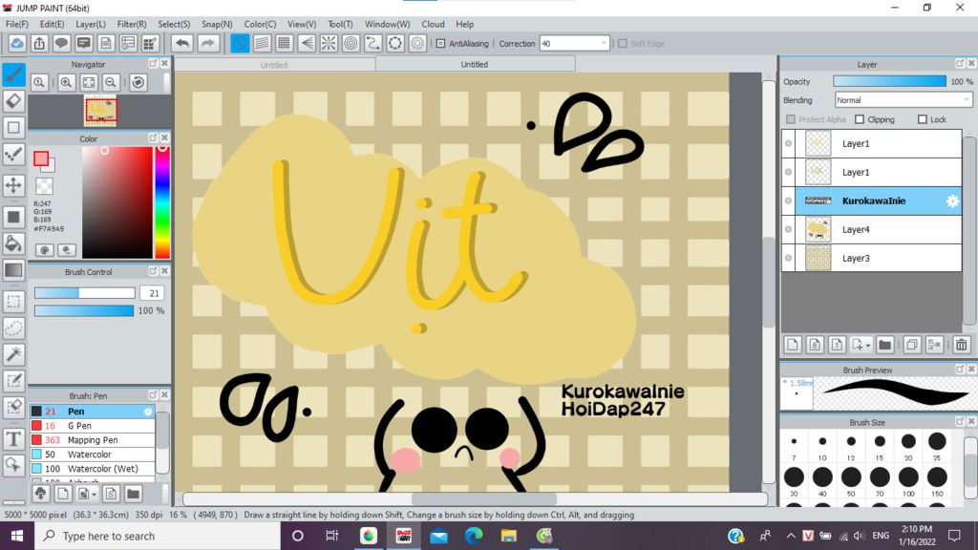
Task: Select the Bucket fill tool
Action: click(13, 243)
